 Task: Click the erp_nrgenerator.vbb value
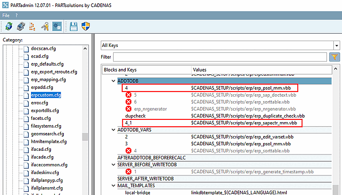(244, 109)
